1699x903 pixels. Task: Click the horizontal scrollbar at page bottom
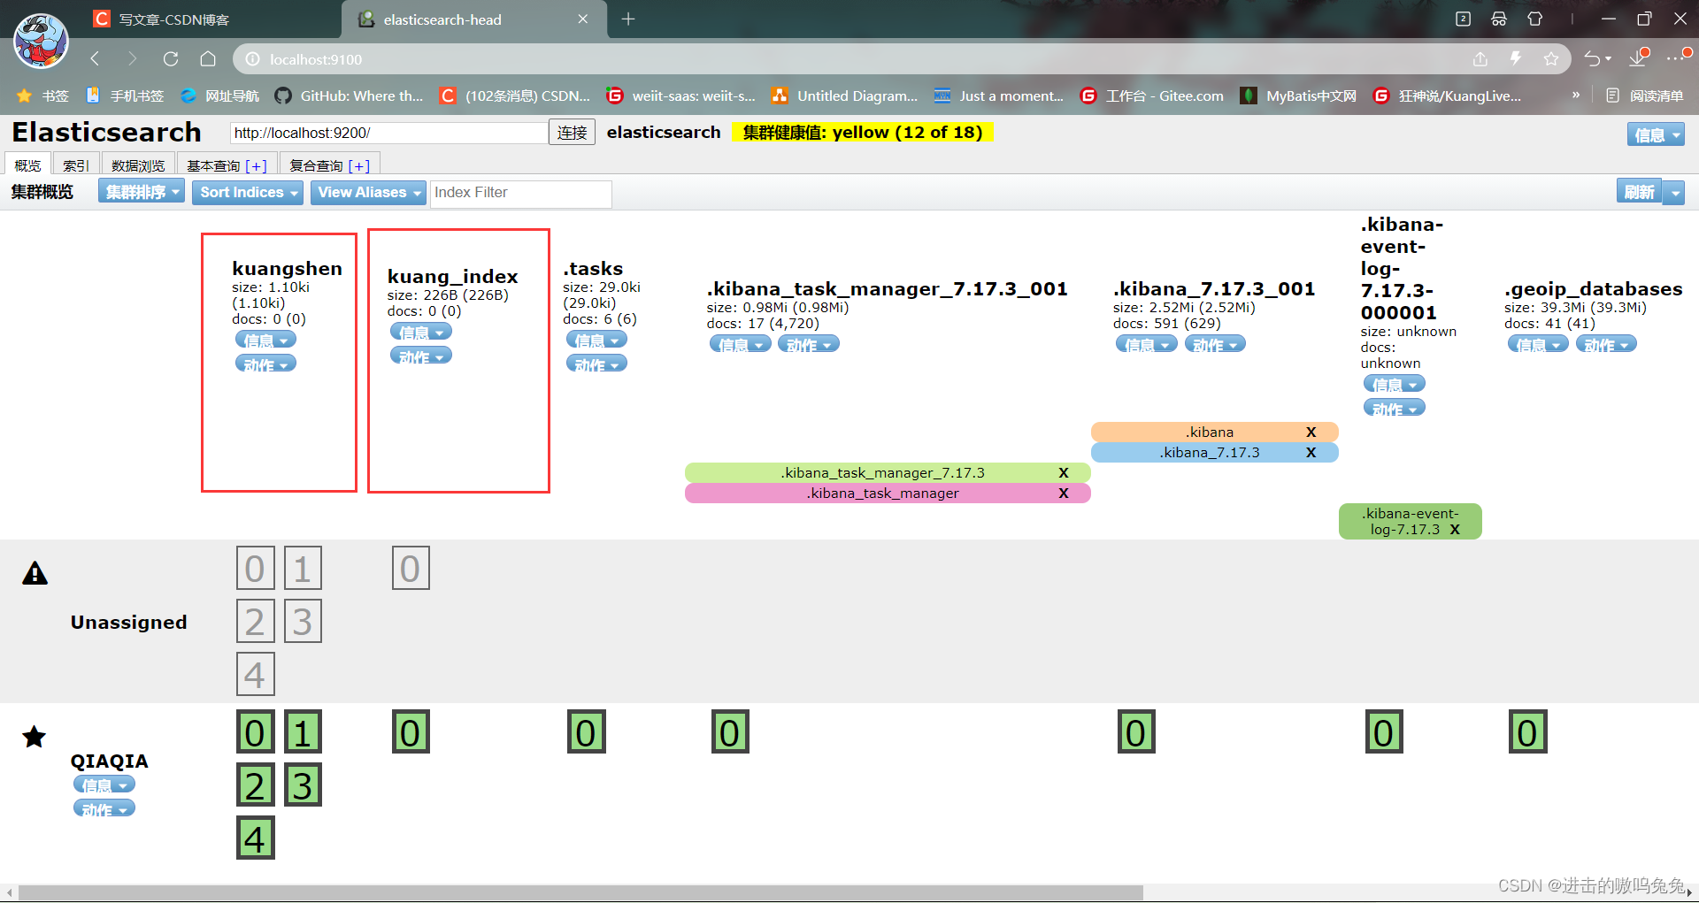tap(580, 892)
